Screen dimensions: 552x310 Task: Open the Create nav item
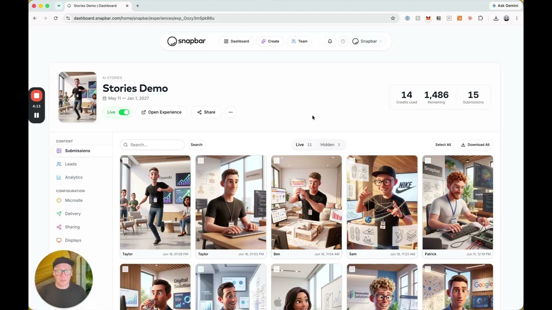click(x=270, y=41)
